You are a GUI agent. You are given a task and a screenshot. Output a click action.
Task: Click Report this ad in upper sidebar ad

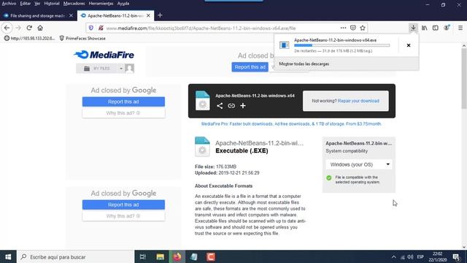pyautogui.click(x=123, y=102)
